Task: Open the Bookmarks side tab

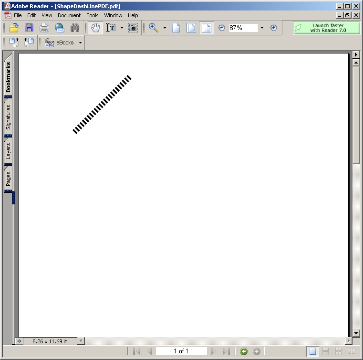Action: [x=8, y=77]
